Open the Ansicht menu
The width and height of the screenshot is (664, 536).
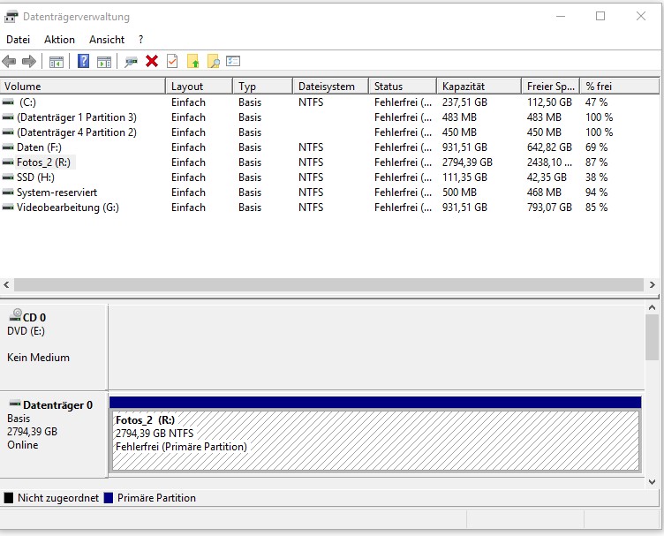pyautogui.click(x=107, y=40)
